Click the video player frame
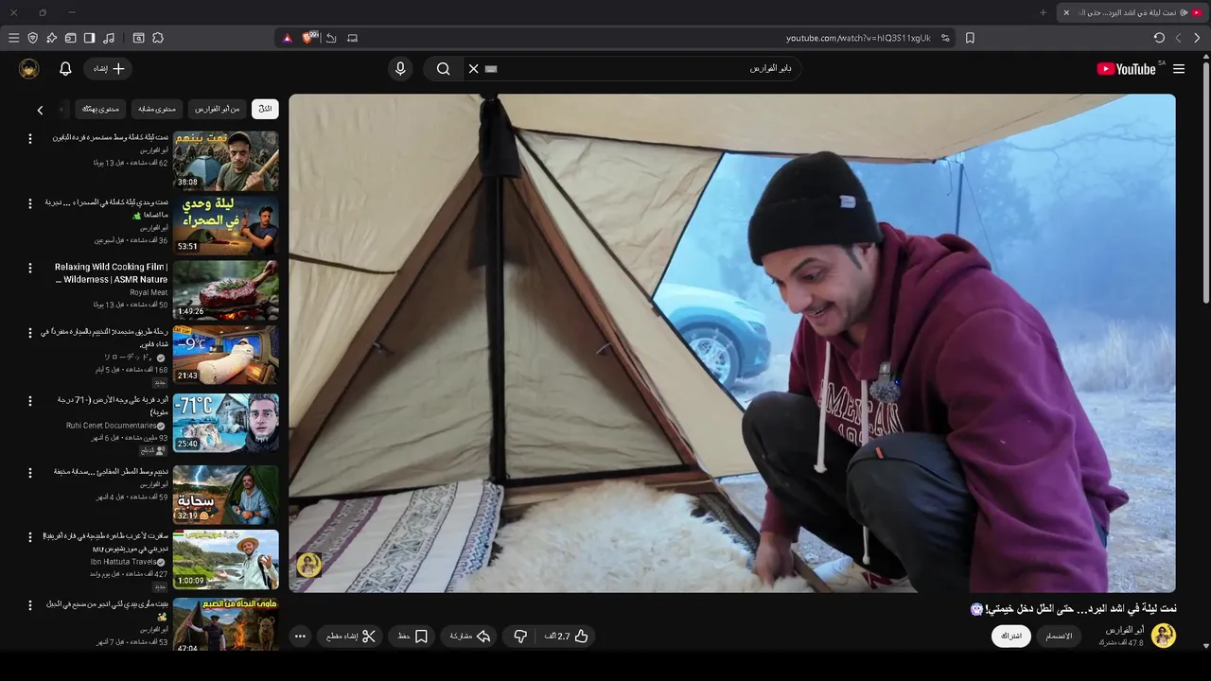The height and width of the screenshot is (681, 1211). (x=732, y=343)
